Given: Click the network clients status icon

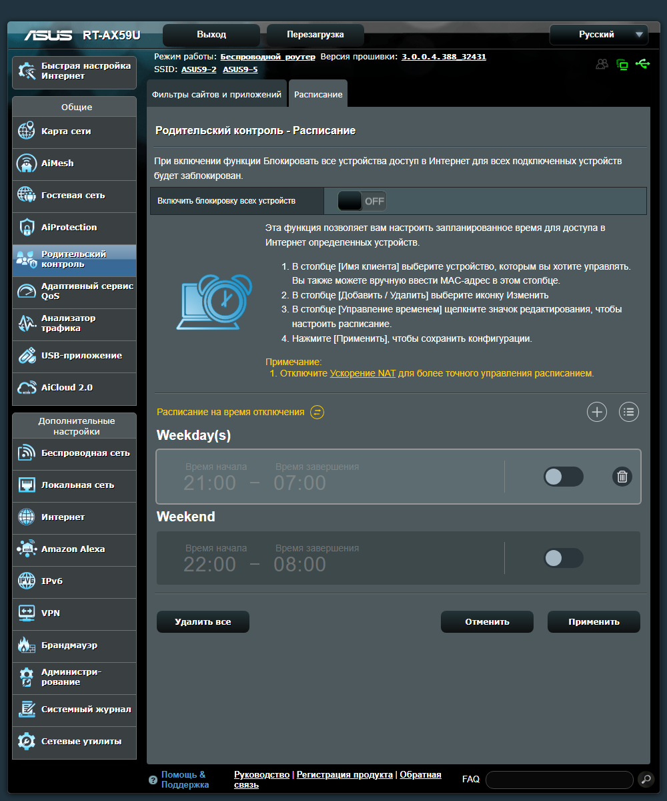Looking at the screenshot, I should (622, 65).
